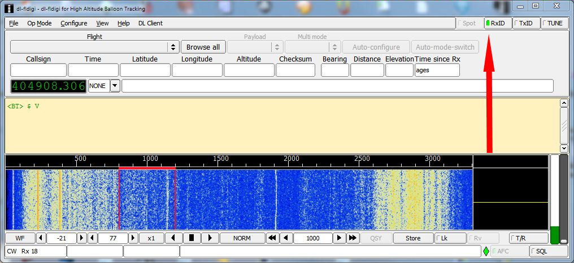Click the Auto-mode-switch button

pyautogui.click(x=445, y=47)
